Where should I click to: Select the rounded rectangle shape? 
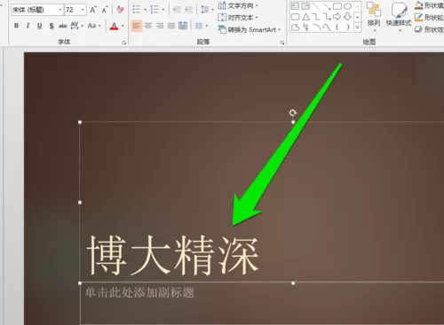click(x=295, y=17)
